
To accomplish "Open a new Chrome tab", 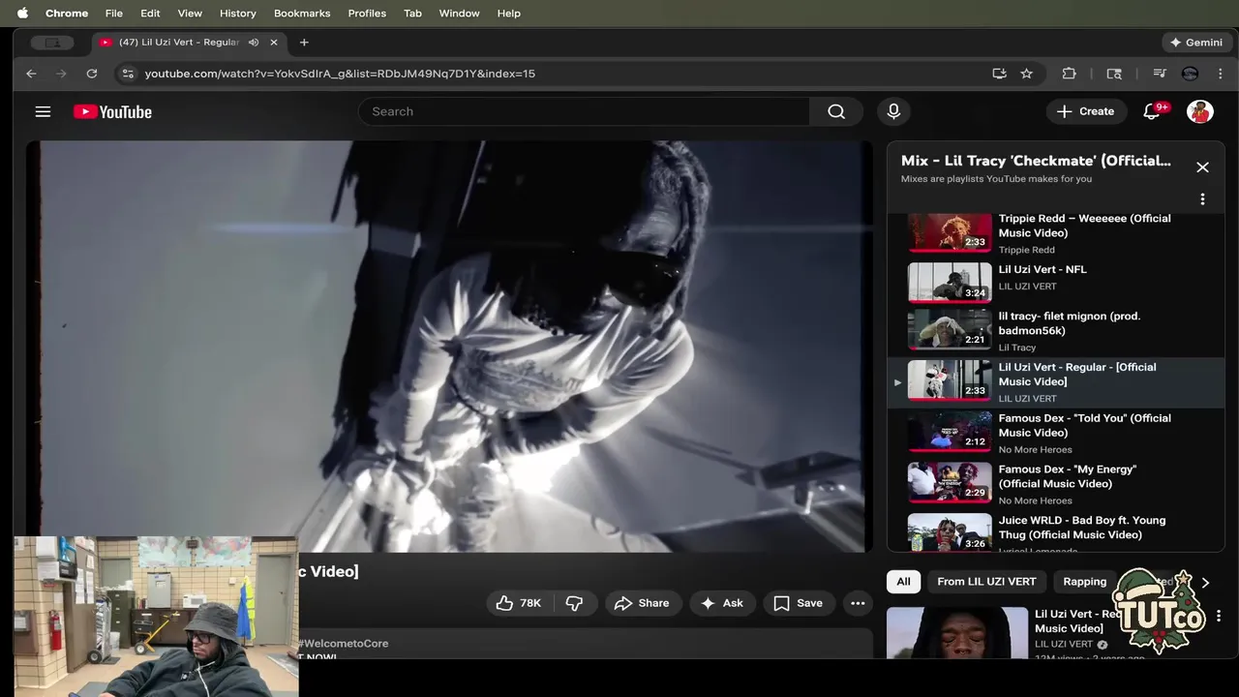I will coord(304,43).
